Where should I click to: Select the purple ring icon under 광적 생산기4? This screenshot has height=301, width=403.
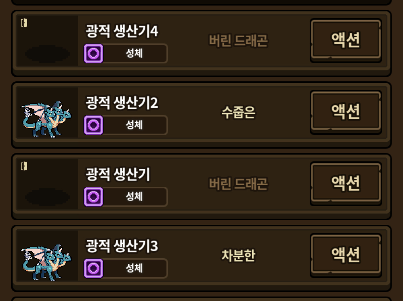(x=93, y=53)
